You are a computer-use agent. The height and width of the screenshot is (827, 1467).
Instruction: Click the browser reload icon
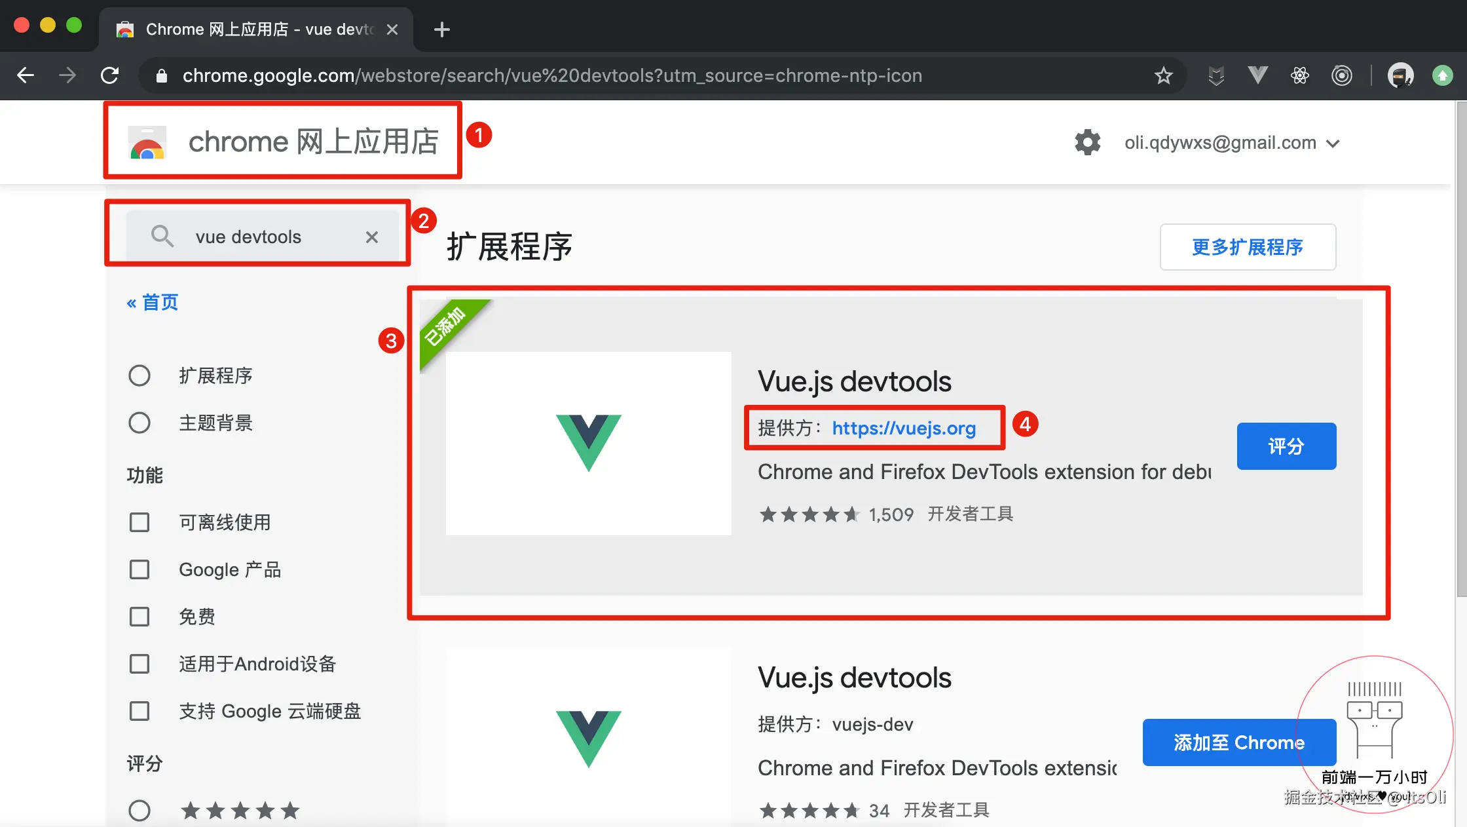pyautogui.click(x=110, y=76)
